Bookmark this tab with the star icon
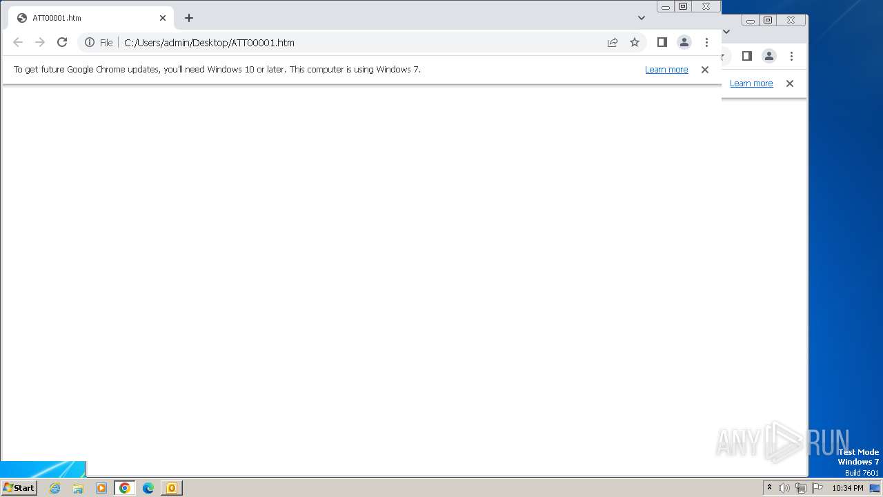This screenshot has height=497, width=883. pos(635,42)
